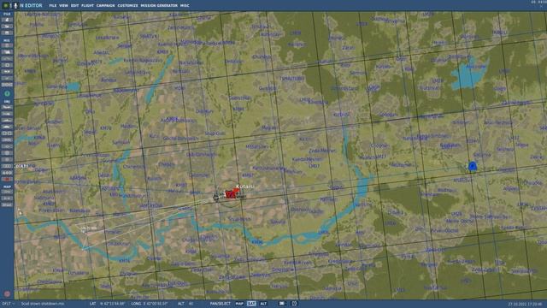This screenshot has height=308, width=547.
Task: Save mission icon in FILE sidebar section
Action: click(x=7, y=33)
